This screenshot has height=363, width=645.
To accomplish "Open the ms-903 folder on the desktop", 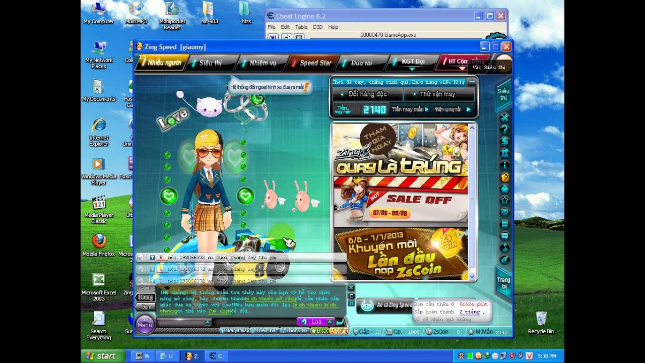I will (209, 14).
